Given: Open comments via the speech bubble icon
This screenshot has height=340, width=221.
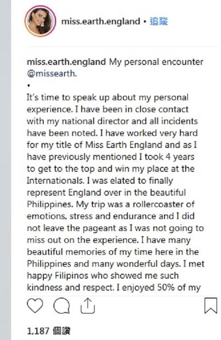Looking at the screenshot, I should coord(61,306).
